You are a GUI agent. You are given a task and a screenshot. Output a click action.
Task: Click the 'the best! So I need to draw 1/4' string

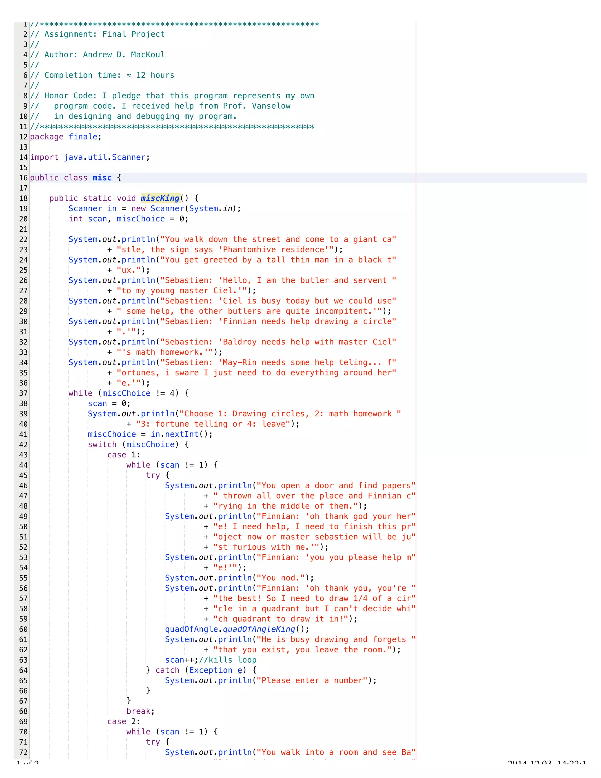point(314,598)
